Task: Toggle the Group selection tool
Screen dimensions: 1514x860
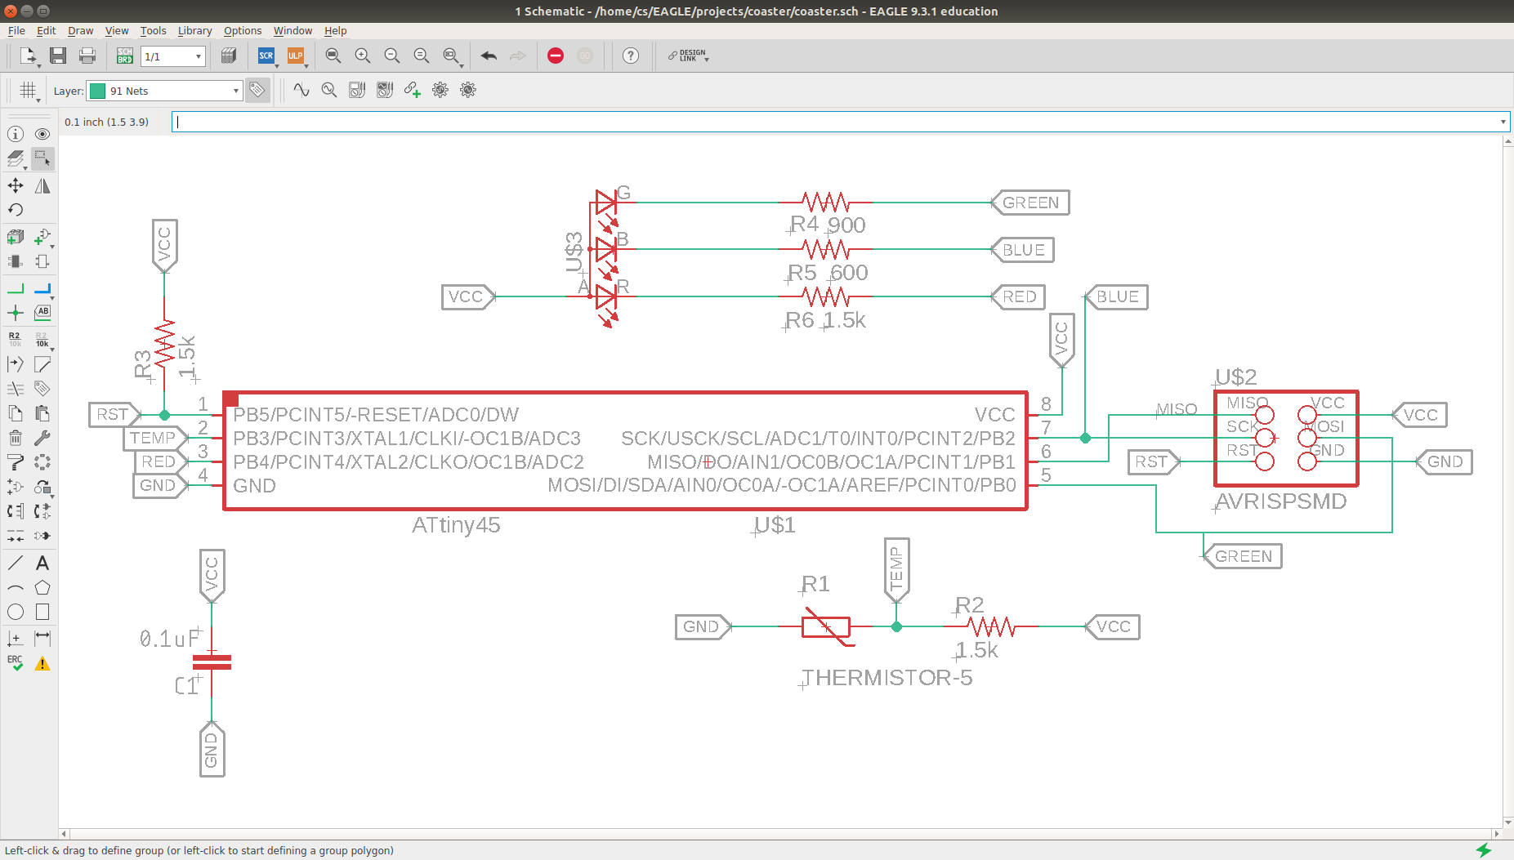Action: (x=42, y=158)
